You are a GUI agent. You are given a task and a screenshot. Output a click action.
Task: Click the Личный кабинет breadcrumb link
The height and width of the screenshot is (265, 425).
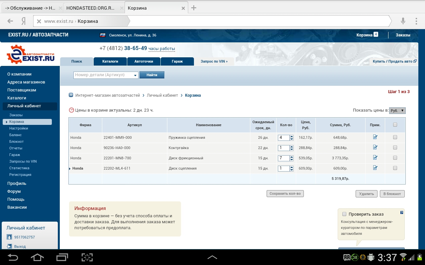coord(162,95)
